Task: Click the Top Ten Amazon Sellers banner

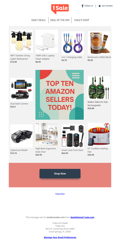Action: point(60,95)
